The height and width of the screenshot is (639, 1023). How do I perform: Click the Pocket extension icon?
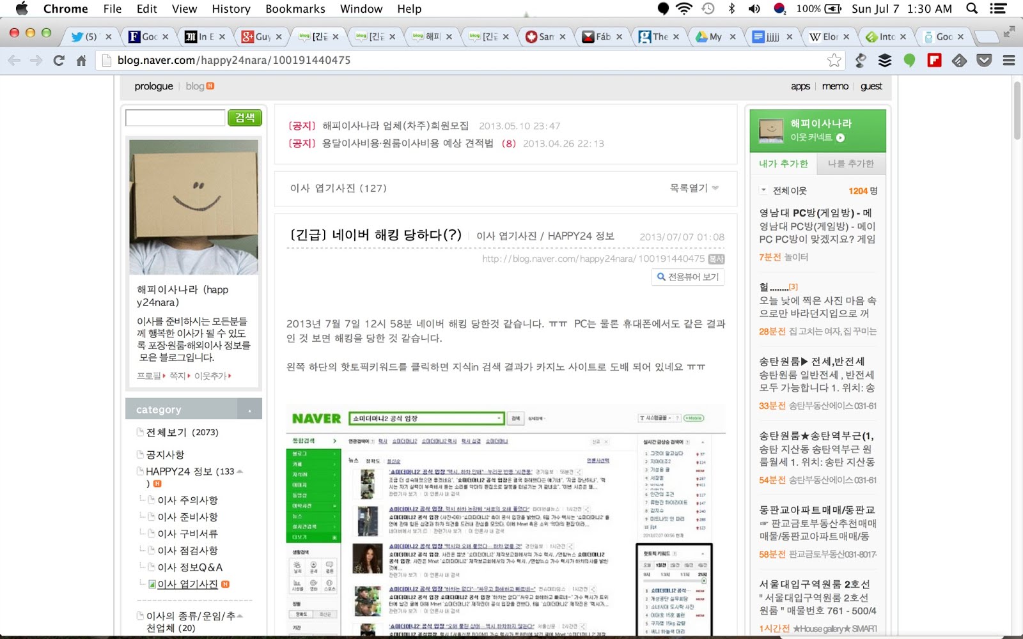[985, 61]
